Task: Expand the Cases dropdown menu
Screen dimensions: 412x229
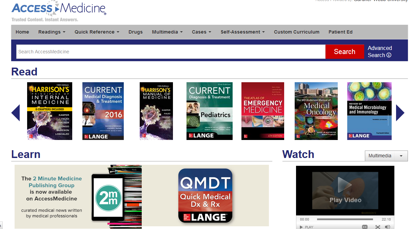Action: tap(201, 32)
